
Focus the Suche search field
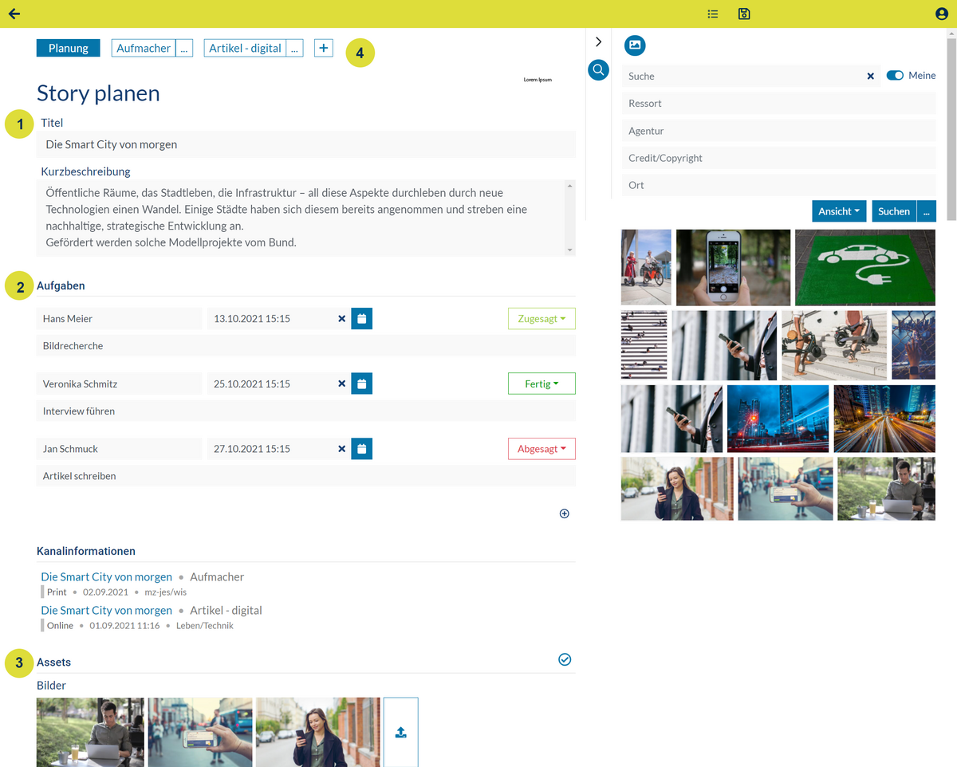click(742, 76)
